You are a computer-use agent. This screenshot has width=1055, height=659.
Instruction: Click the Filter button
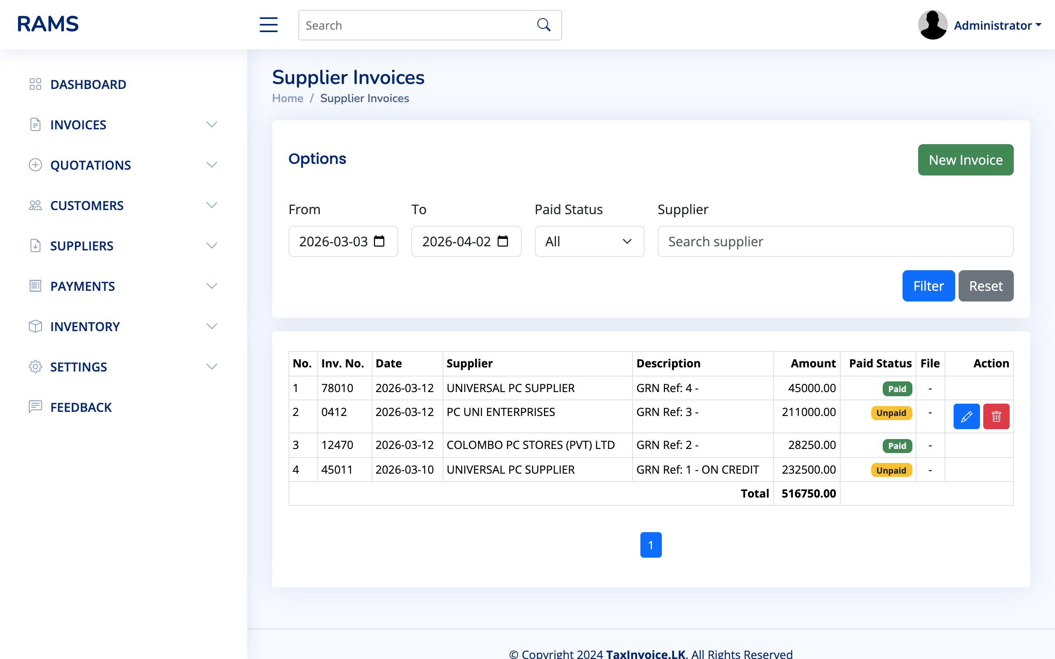point(928,285)
